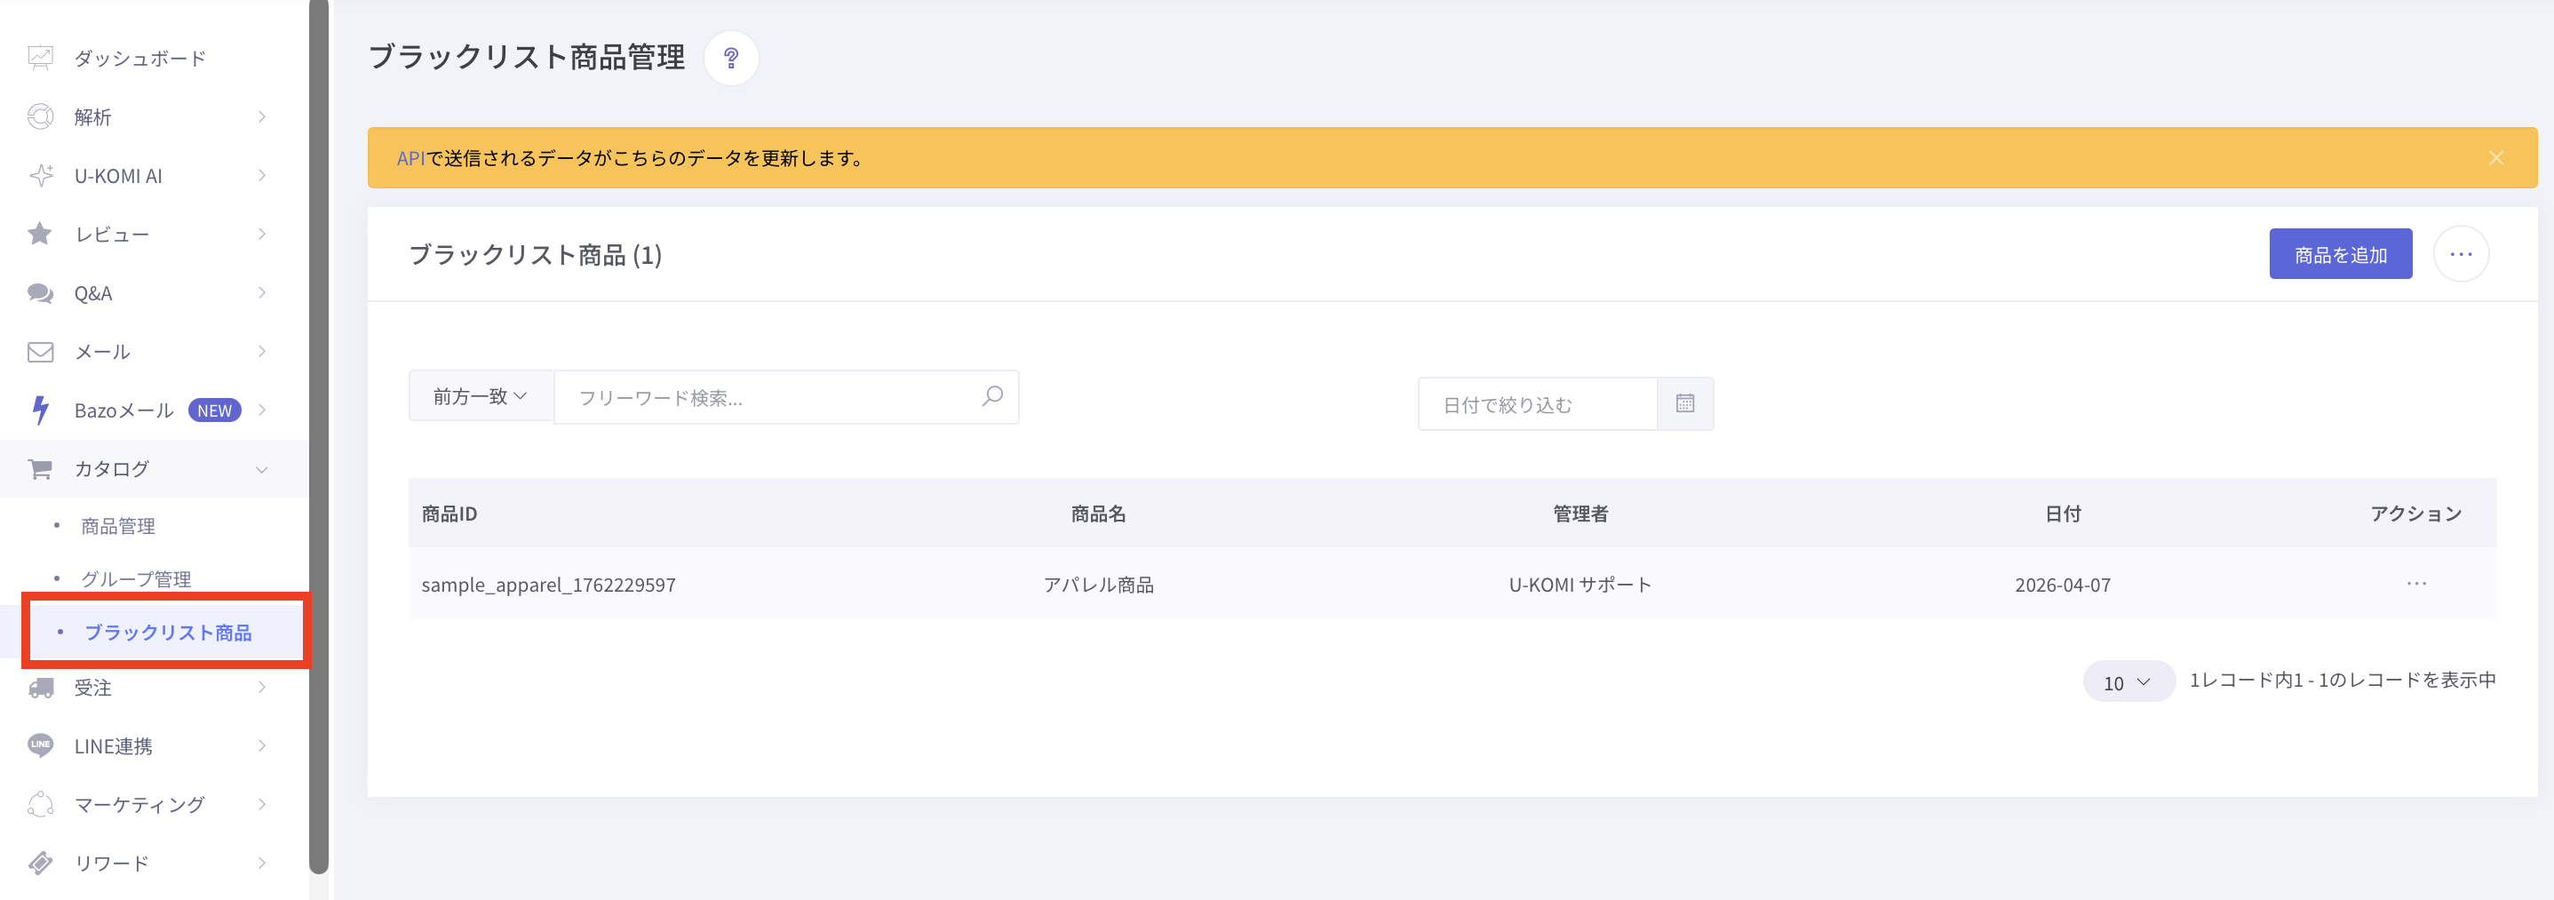This screenshot has width=2554, height=900.
Task: Open the more options menu beside 商品を追加
Action: 2461,255
